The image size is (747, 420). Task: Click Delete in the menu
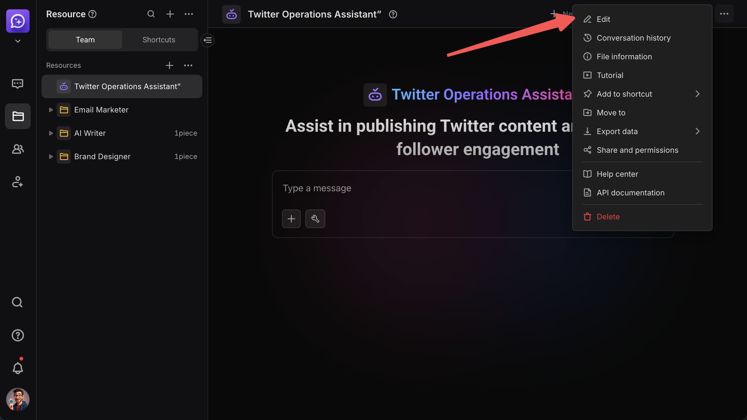point(608,217)
